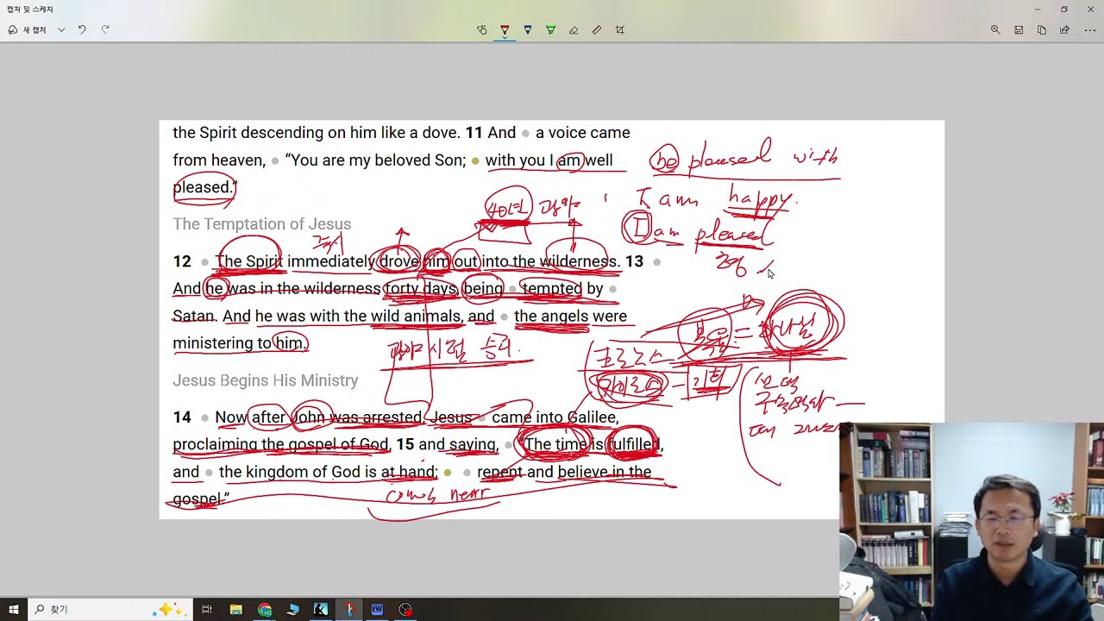The width and height of the screenshot is (1104, 621).
Task: Copy the snip to clipboard
Action: pyautogui.click(x=1042, y=29)
